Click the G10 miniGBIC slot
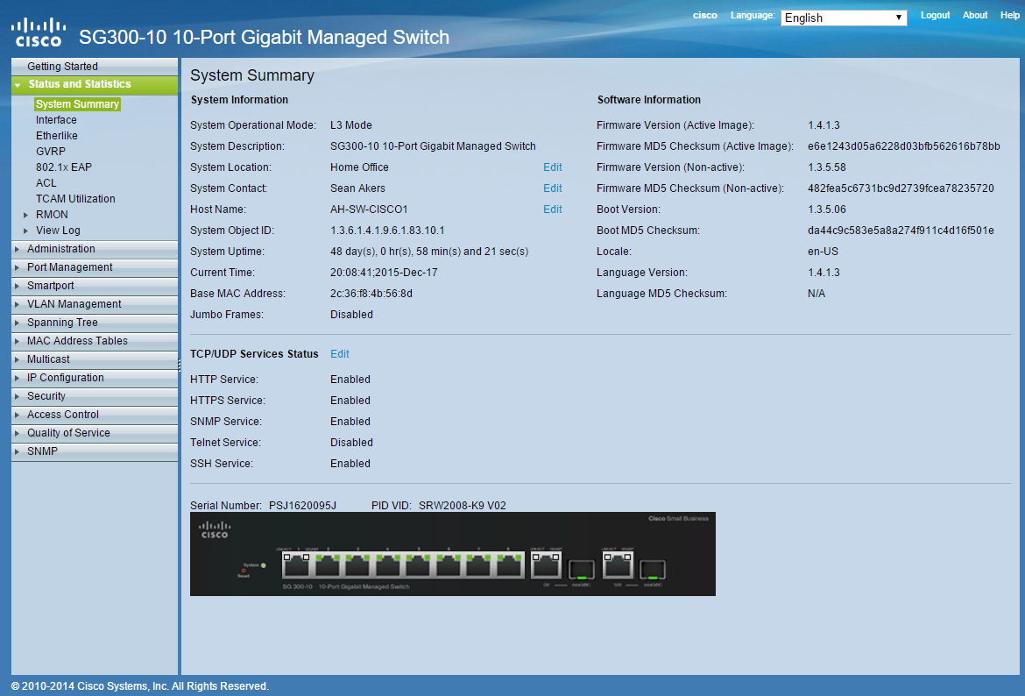This screenshot has width=1025, height=696. coord(652,570)
